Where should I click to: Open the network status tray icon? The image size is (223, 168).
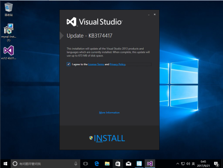point(183,164)
